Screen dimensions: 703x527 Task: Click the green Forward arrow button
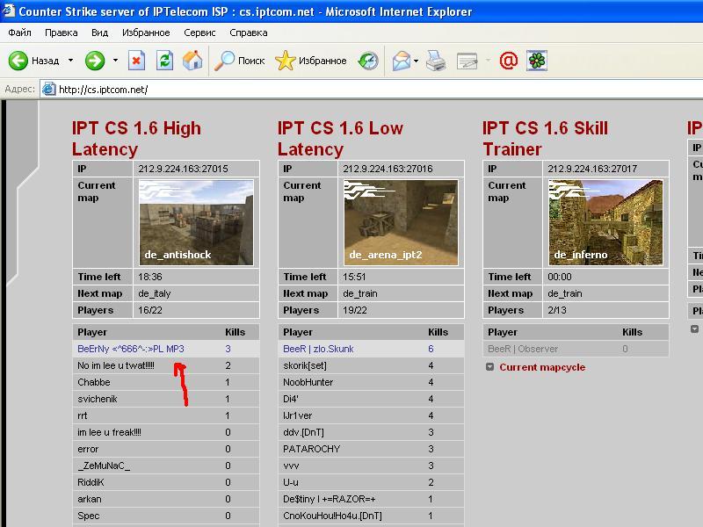(95, 61)
